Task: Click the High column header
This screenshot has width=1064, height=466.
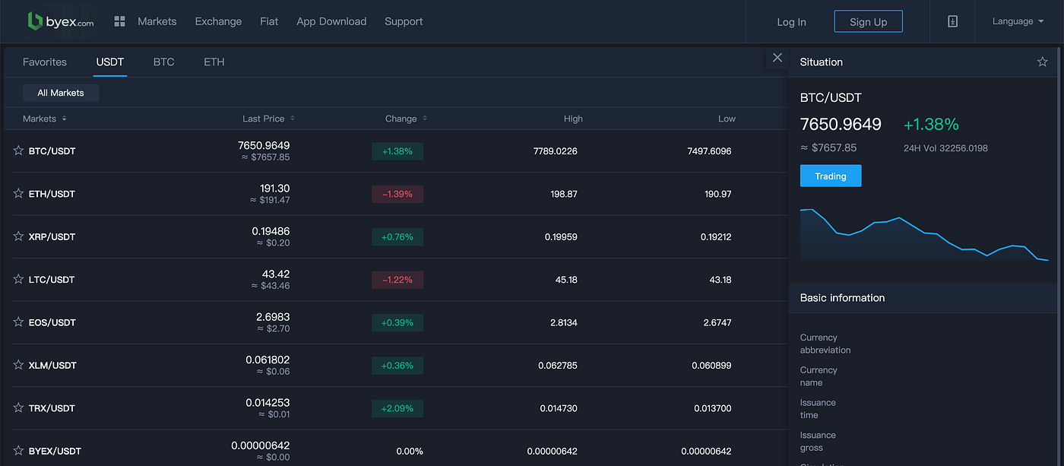Action: [574, 119]
